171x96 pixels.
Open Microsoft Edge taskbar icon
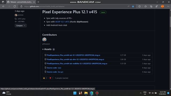[91, 93]
